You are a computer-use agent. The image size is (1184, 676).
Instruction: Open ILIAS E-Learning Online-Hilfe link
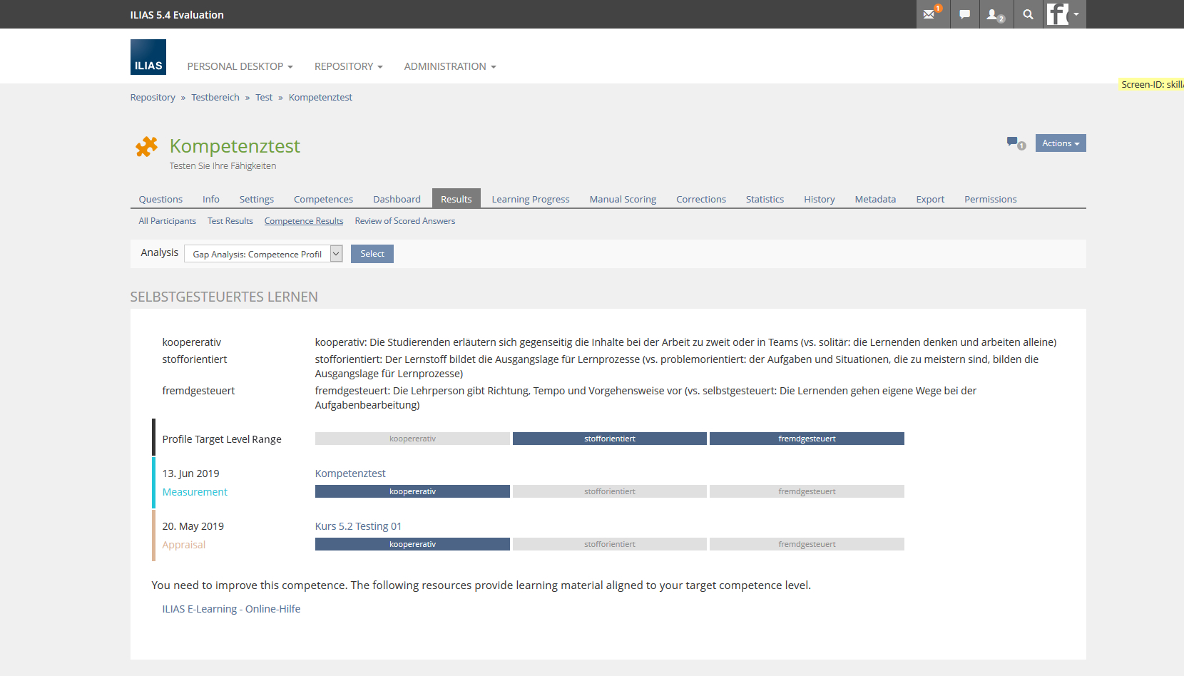[231, 609]
